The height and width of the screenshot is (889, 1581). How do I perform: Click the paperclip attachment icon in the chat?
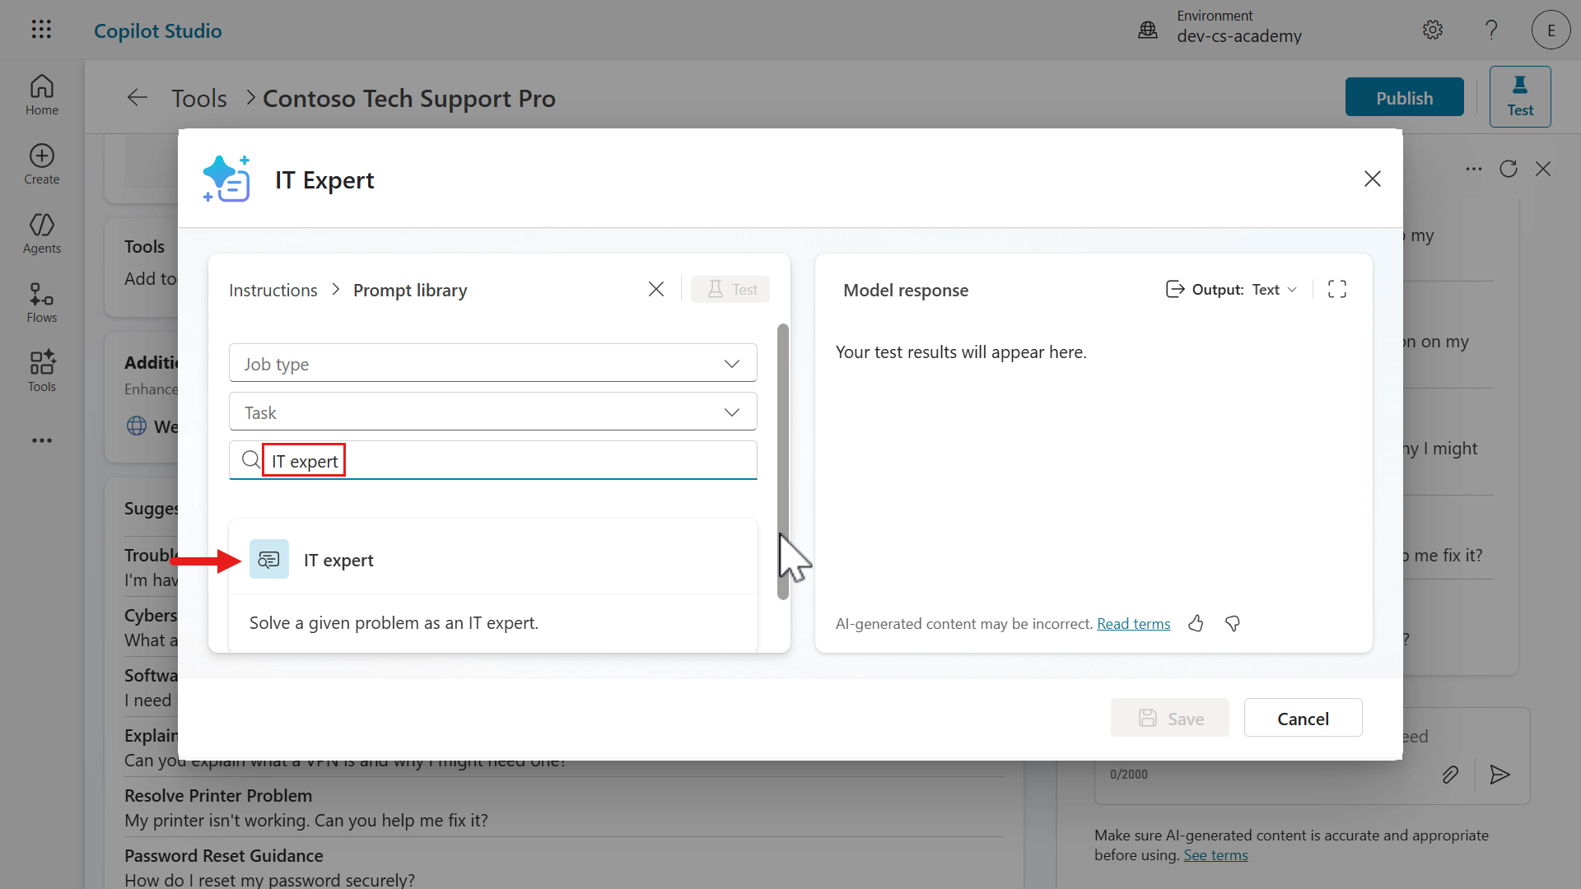click(x=1451, y=774)
